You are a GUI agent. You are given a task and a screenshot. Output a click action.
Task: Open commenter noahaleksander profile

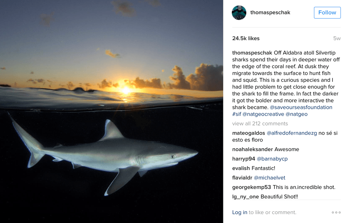(252, 149)
